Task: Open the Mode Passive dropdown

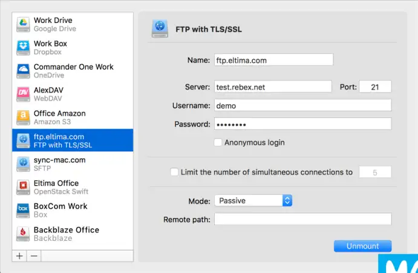Action: [x=253, y=200]
